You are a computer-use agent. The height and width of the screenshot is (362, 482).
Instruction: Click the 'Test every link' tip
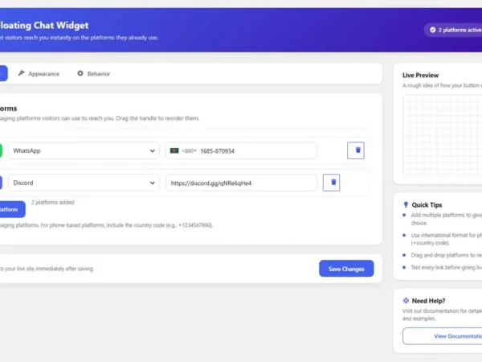[x=447, y=268]
